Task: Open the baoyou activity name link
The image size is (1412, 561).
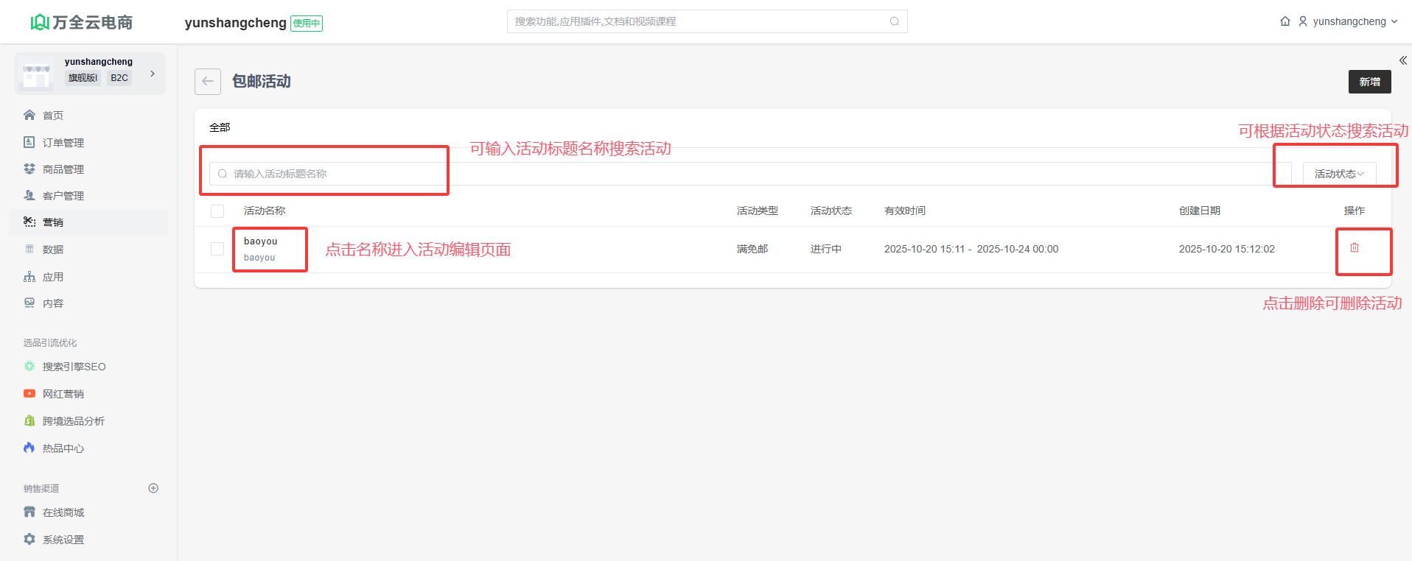Action: coord(261,241)
